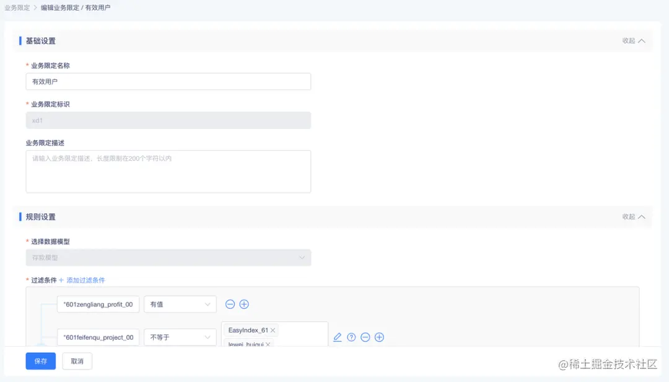This screenshot has width=669, height=382.
Task: Open the 不等于 operator dropdown
Action: click(x=180, y=337)
